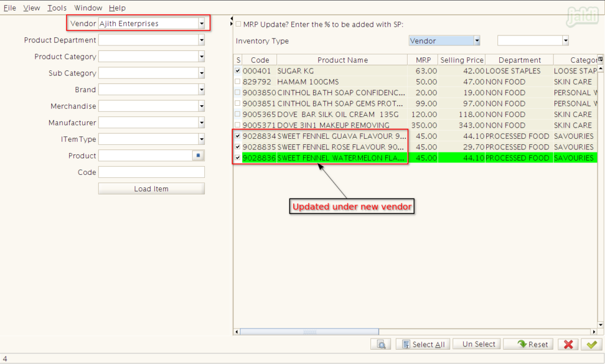Click the table's scroll right arrow
Image resolution: width=605 pixels, height=364 pixels.
594,332
